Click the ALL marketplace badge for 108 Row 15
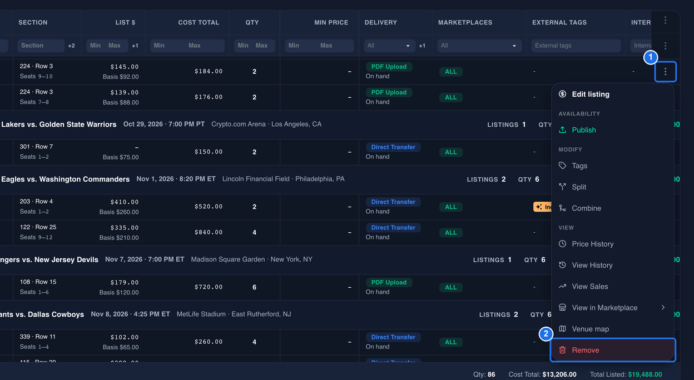The width and height of the screenshot is (694, 380). click(451, 287)
